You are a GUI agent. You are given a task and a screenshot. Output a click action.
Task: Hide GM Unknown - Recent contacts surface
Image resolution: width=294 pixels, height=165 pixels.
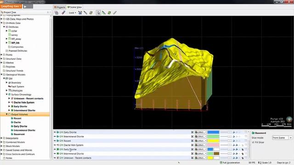(x=55, y=158)
